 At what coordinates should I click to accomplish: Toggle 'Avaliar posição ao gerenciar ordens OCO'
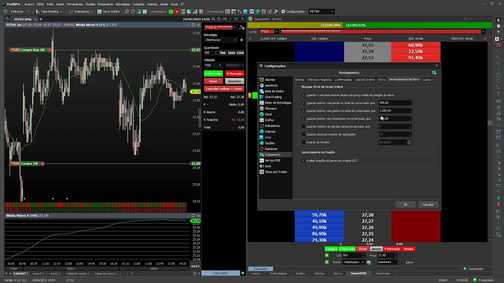tap(304, 161)
